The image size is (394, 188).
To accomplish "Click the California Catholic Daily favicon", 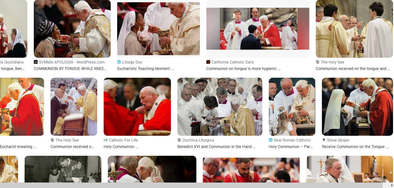I will 208,62.
